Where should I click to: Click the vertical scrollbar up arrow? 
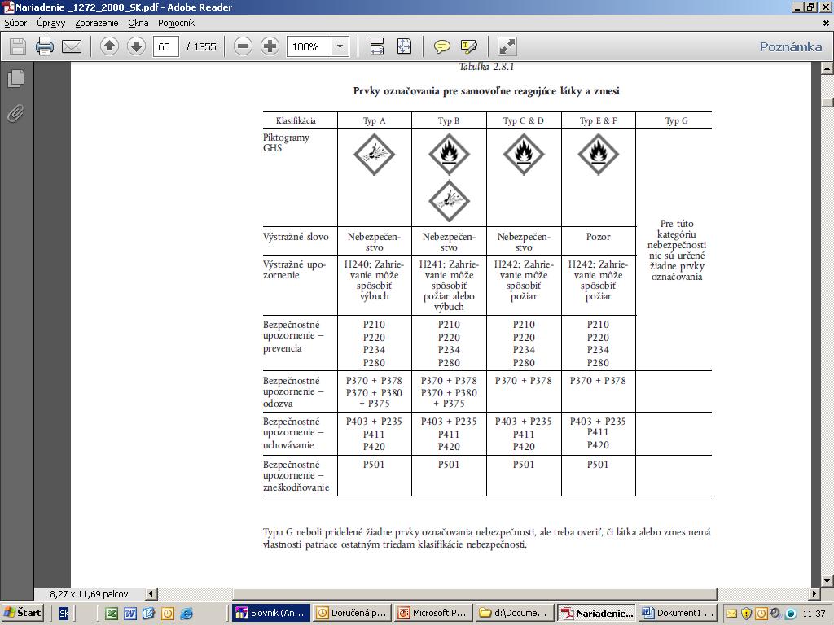click(x=827, y=68)
